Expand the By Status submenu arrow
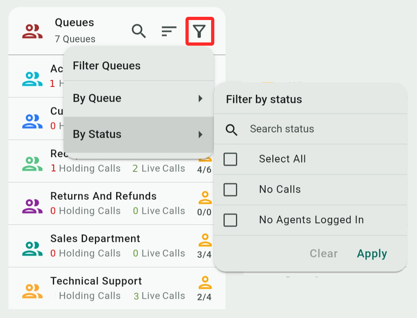 click(201, 135)
